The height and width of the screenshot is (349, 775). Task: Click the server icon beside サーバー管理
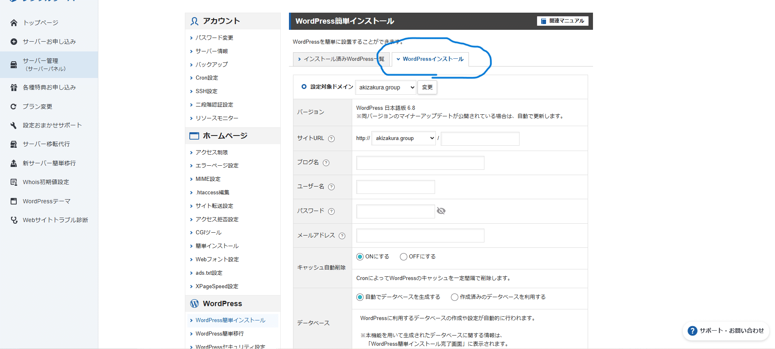point(14,64)
